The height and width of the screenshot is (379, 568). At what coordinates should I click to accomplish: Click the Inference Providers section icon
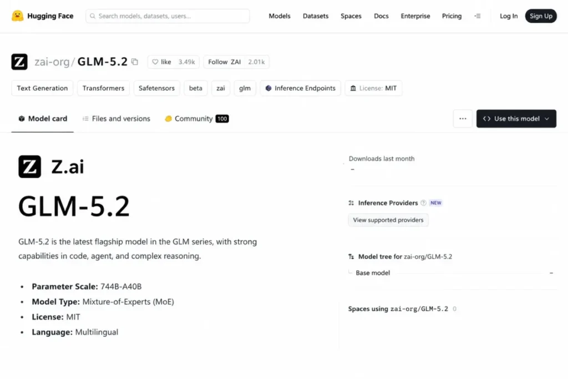(351, 203)
